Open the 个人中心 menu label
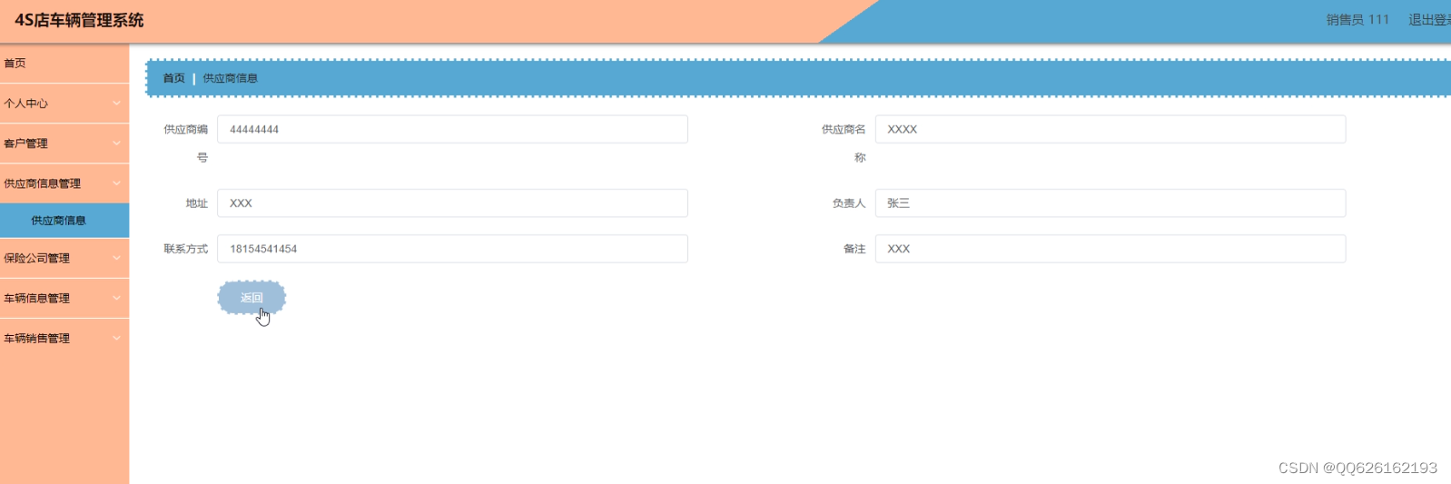This screenshot has height=484, width=1451. click(x=26, y=104)
